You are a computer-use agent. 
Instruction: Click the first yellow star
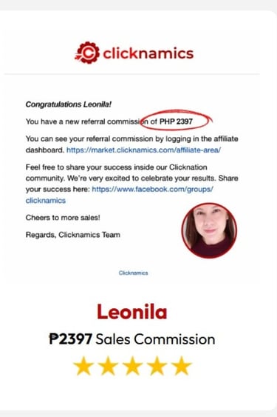coord(84,366)
